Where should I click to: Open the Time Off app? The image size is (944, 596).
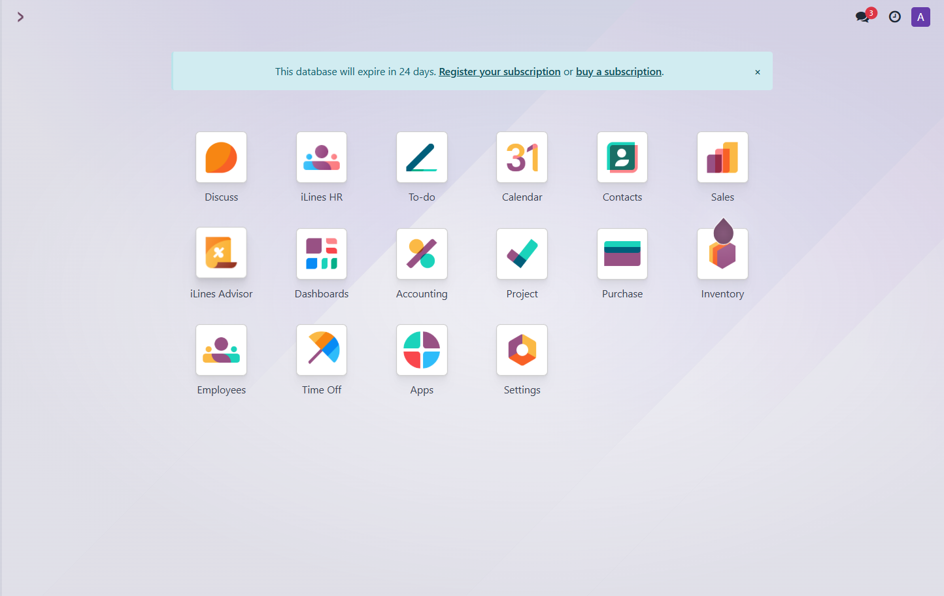click(x=322, y=350)
